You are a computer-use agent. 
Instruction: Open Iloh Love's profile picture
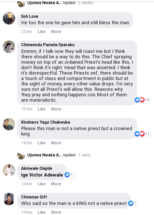tap(9, 18)
